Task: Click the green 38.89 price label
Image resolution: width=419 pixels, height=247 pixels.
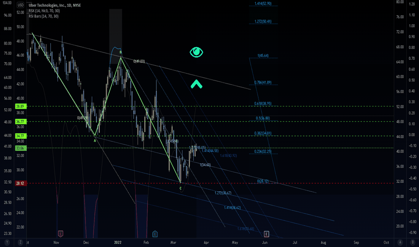Action: 21,106
